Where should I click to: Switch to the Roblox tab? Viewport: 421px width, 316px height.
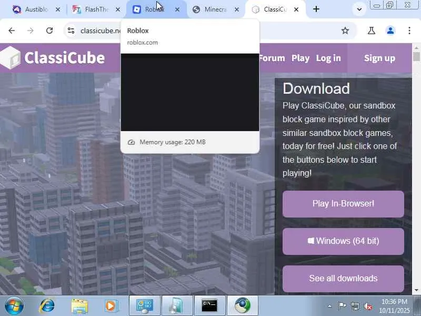tap(156, 9)
